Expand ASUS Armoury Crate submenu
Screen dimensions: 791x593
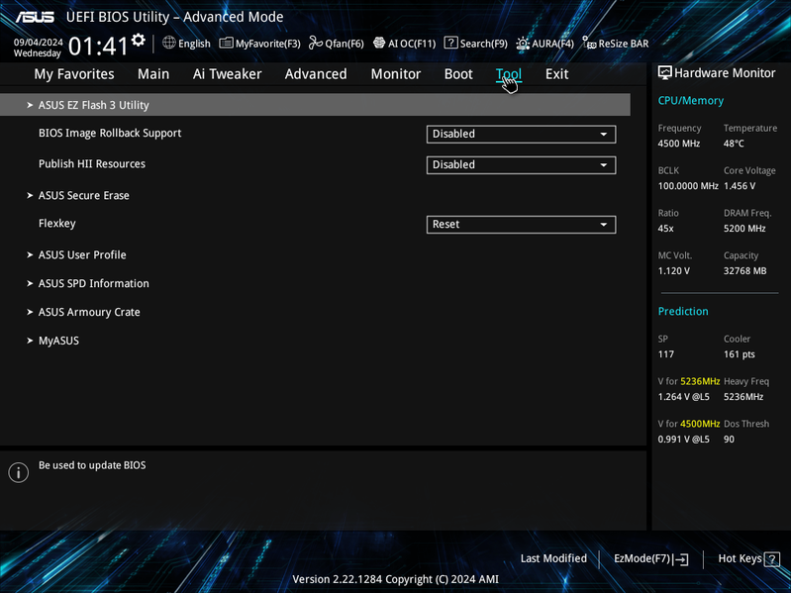point(89,312)
